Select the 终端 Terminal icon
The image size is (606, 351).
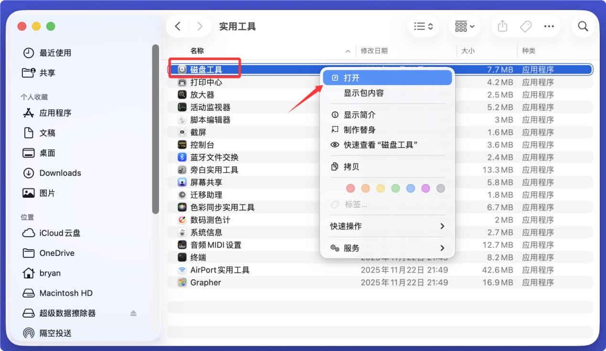pyautogui.click(x=182, y=257)
